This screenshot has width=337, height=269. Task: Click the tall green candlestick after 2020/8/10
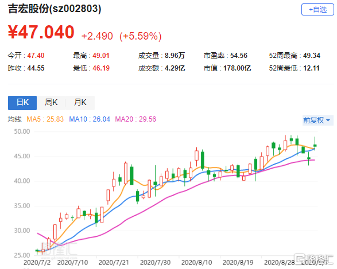point(203,160)
